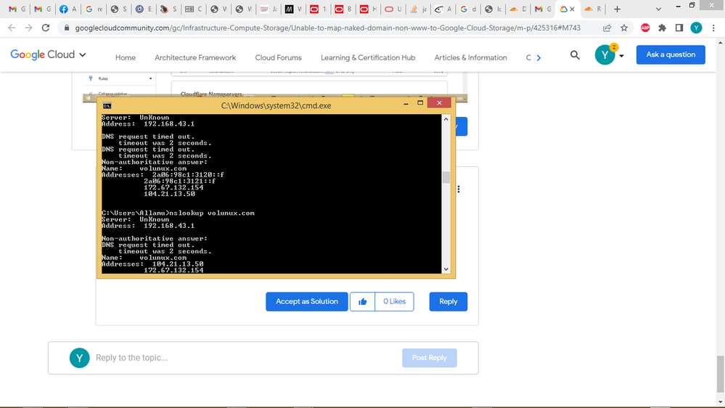Click the cmd.exe title bar icon
Screen dimensions: 725x408
[107, 105]
